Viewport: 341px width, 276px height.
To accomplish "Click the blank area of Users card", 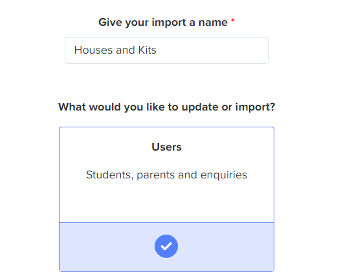I will coord(166,202).
